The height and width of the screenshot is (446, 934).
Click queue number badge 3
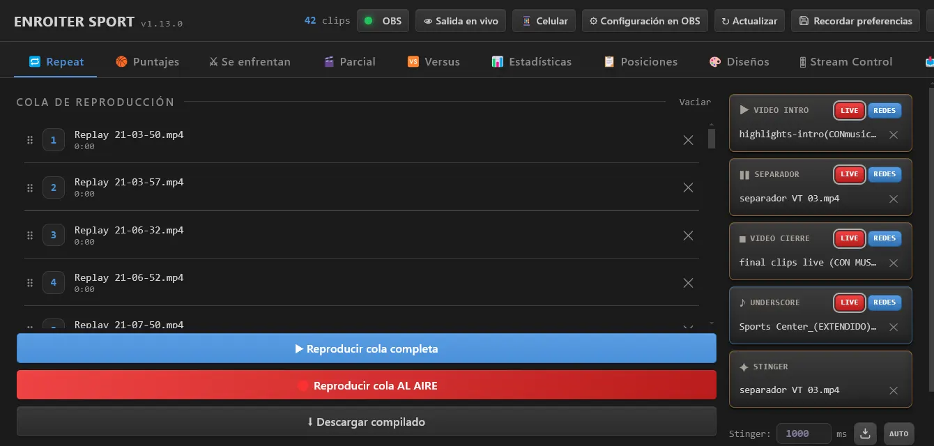[54, 236]
